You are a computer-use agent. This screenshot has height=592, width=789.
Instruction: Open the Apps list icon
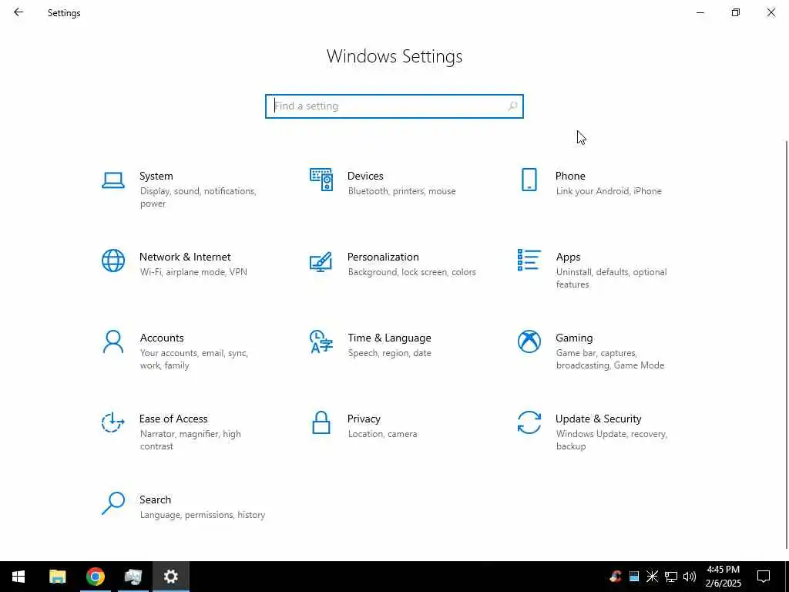(x=529, y=261)
